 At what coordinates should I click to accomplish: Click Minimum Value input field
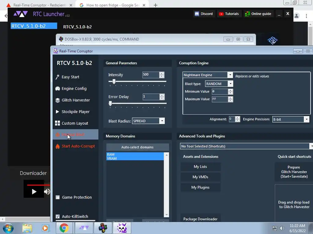(x=220, y=91)
